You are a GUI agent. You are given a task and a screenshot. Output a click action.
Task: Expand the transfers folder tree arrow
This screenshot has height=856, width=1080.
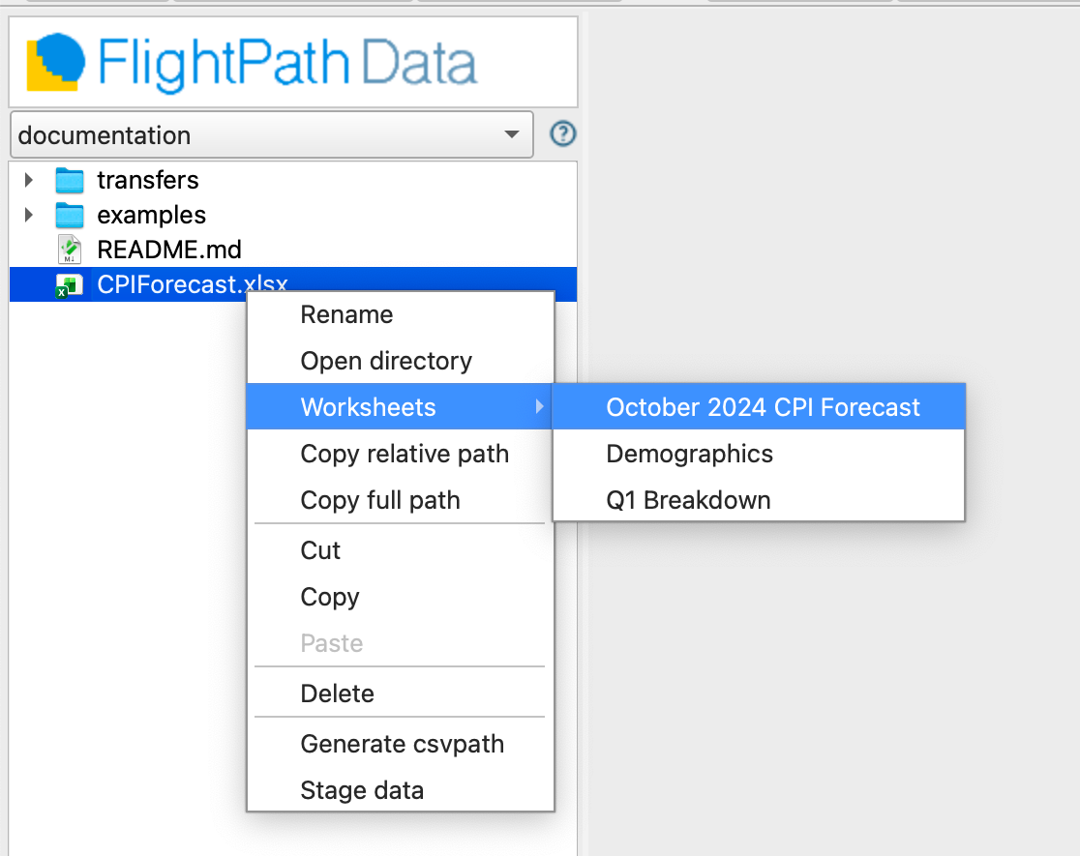click(x=28, y=181)
